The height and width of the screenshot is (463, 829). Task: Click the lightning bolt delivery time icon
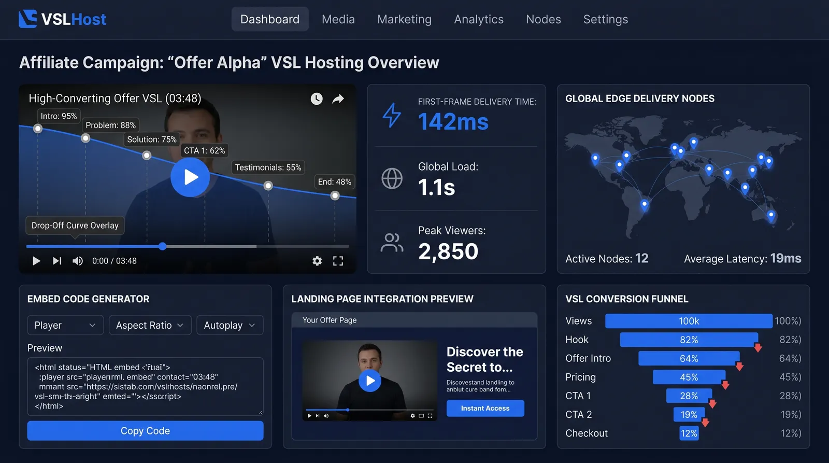[x=392, y=115]
